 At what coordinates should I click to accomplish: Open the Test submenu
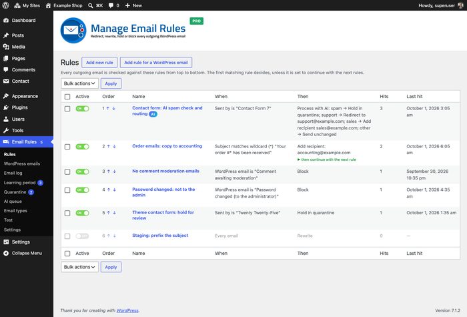click(x=8, y=220)
